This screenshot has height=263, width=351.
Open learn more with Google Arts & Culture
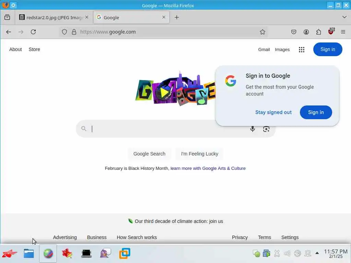pyautogui.click(x=208, y=168)
